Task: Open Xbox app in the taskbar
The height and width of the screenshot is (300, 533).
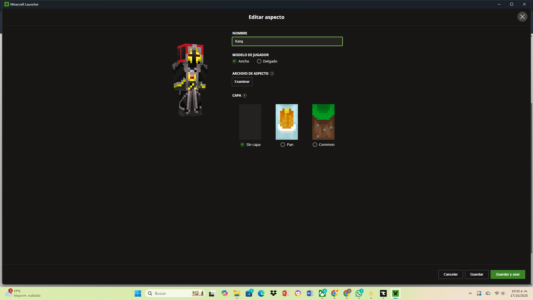Action: (322, 293)
